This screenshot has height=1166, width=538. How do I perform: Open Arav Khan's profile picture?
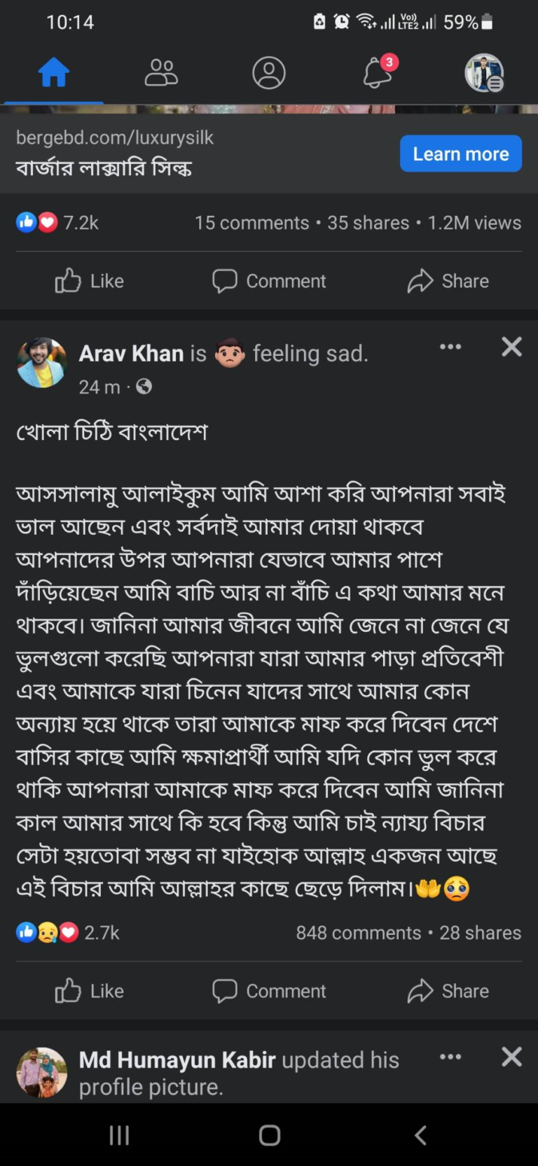click(41, 362)
